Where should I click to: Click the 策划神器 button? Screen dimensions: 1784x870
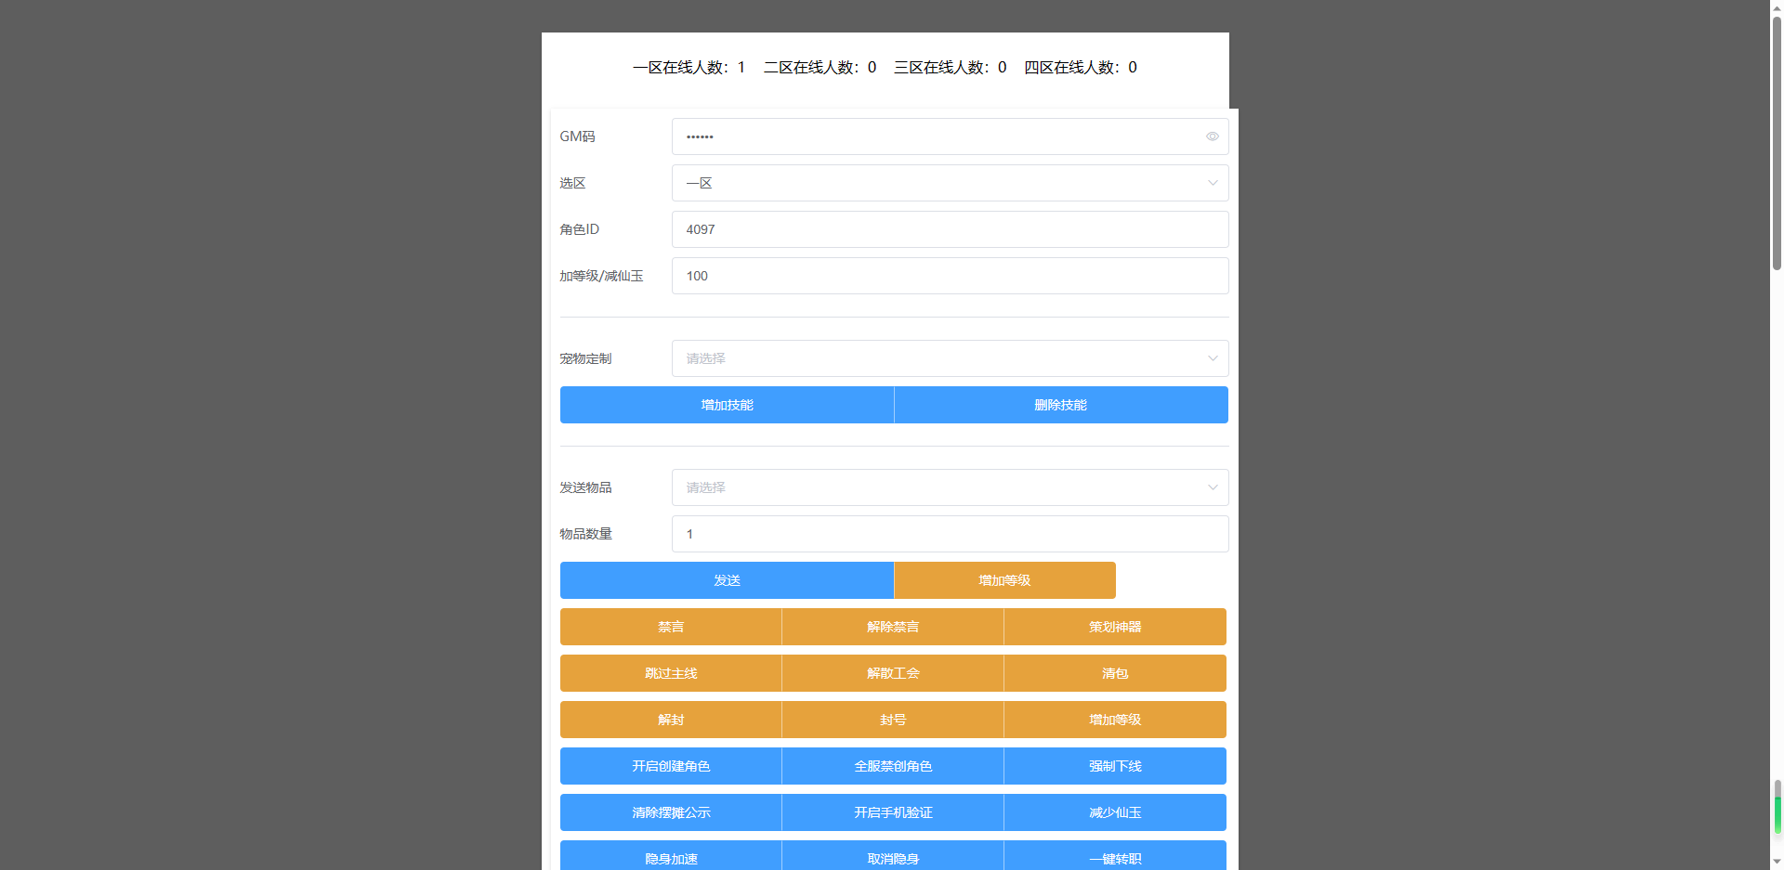(x=1115, y=627)
